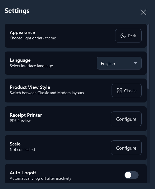Click the Language dropdown arrow
The width and height of the screenshot is (155, 189).
(135, 63)
